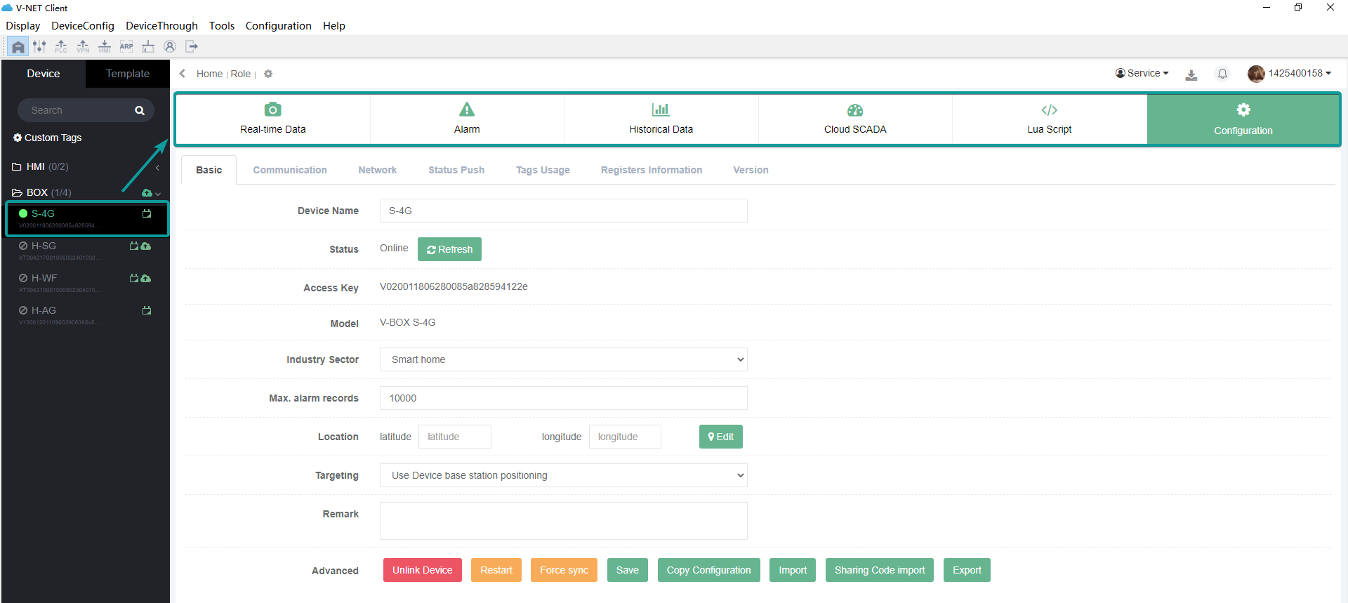This screenshot has height=603, width=1348.
Task: Click the Restart button
Action: coord(496,570)
